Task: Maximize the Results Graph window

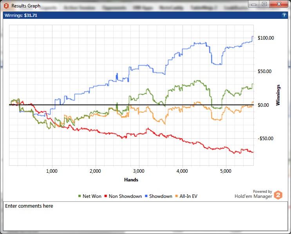Action: 264,4
